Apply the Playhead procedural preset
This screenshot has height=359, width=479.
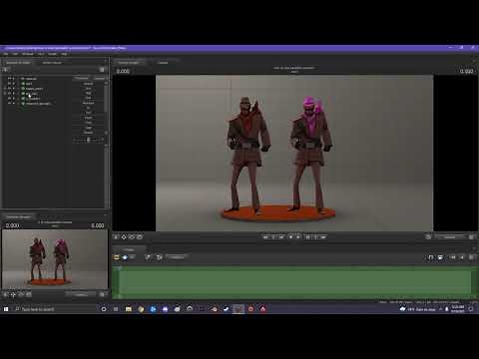88,103
